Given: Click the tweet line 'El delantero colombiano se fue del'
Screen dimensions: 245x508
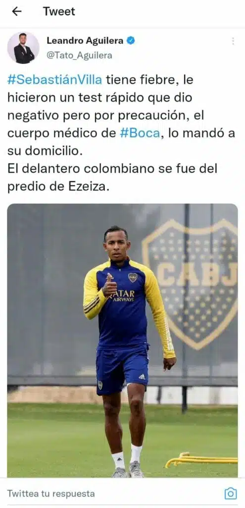Looking at the screenshot, I should (x=112, y=169).
